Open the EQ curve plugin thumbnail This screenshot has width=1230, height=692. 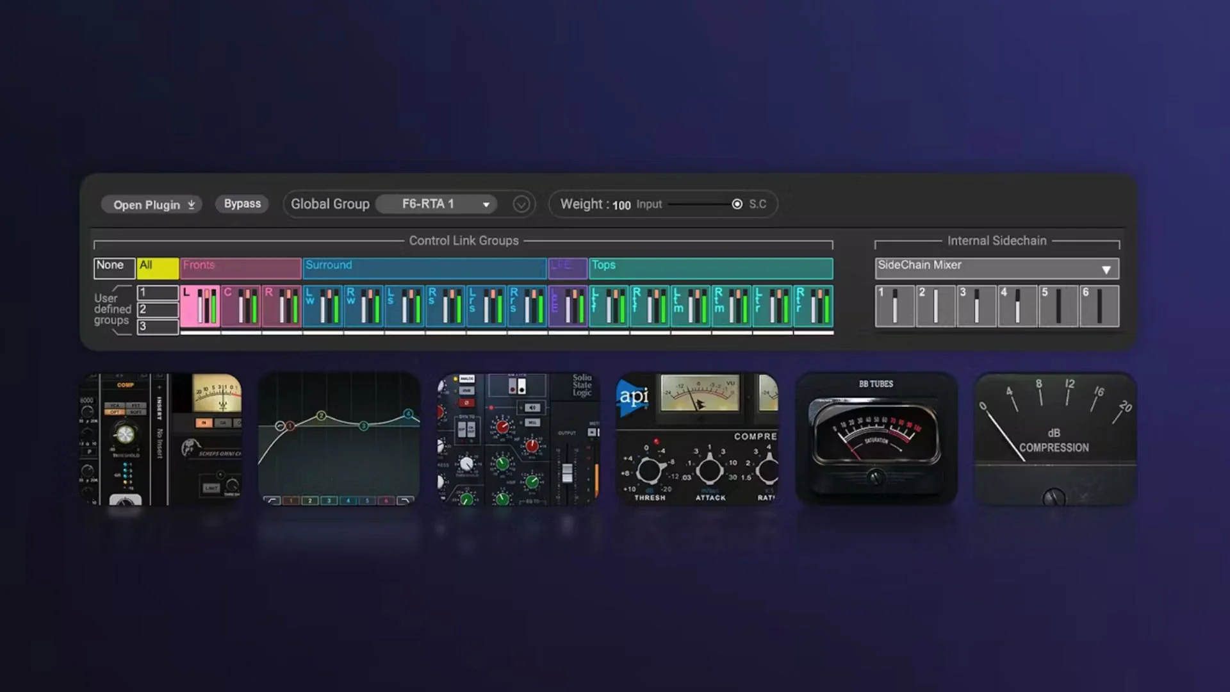[339, 439]
